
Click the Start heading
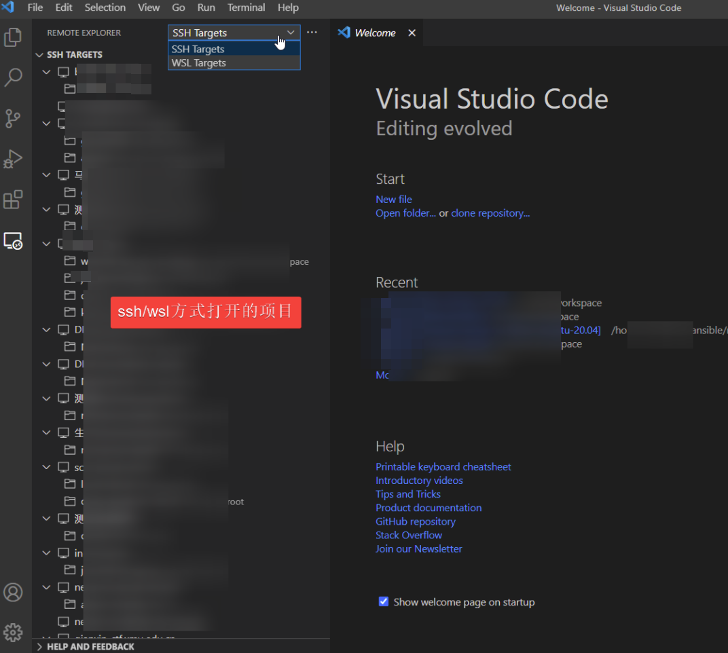coord(390,179)
